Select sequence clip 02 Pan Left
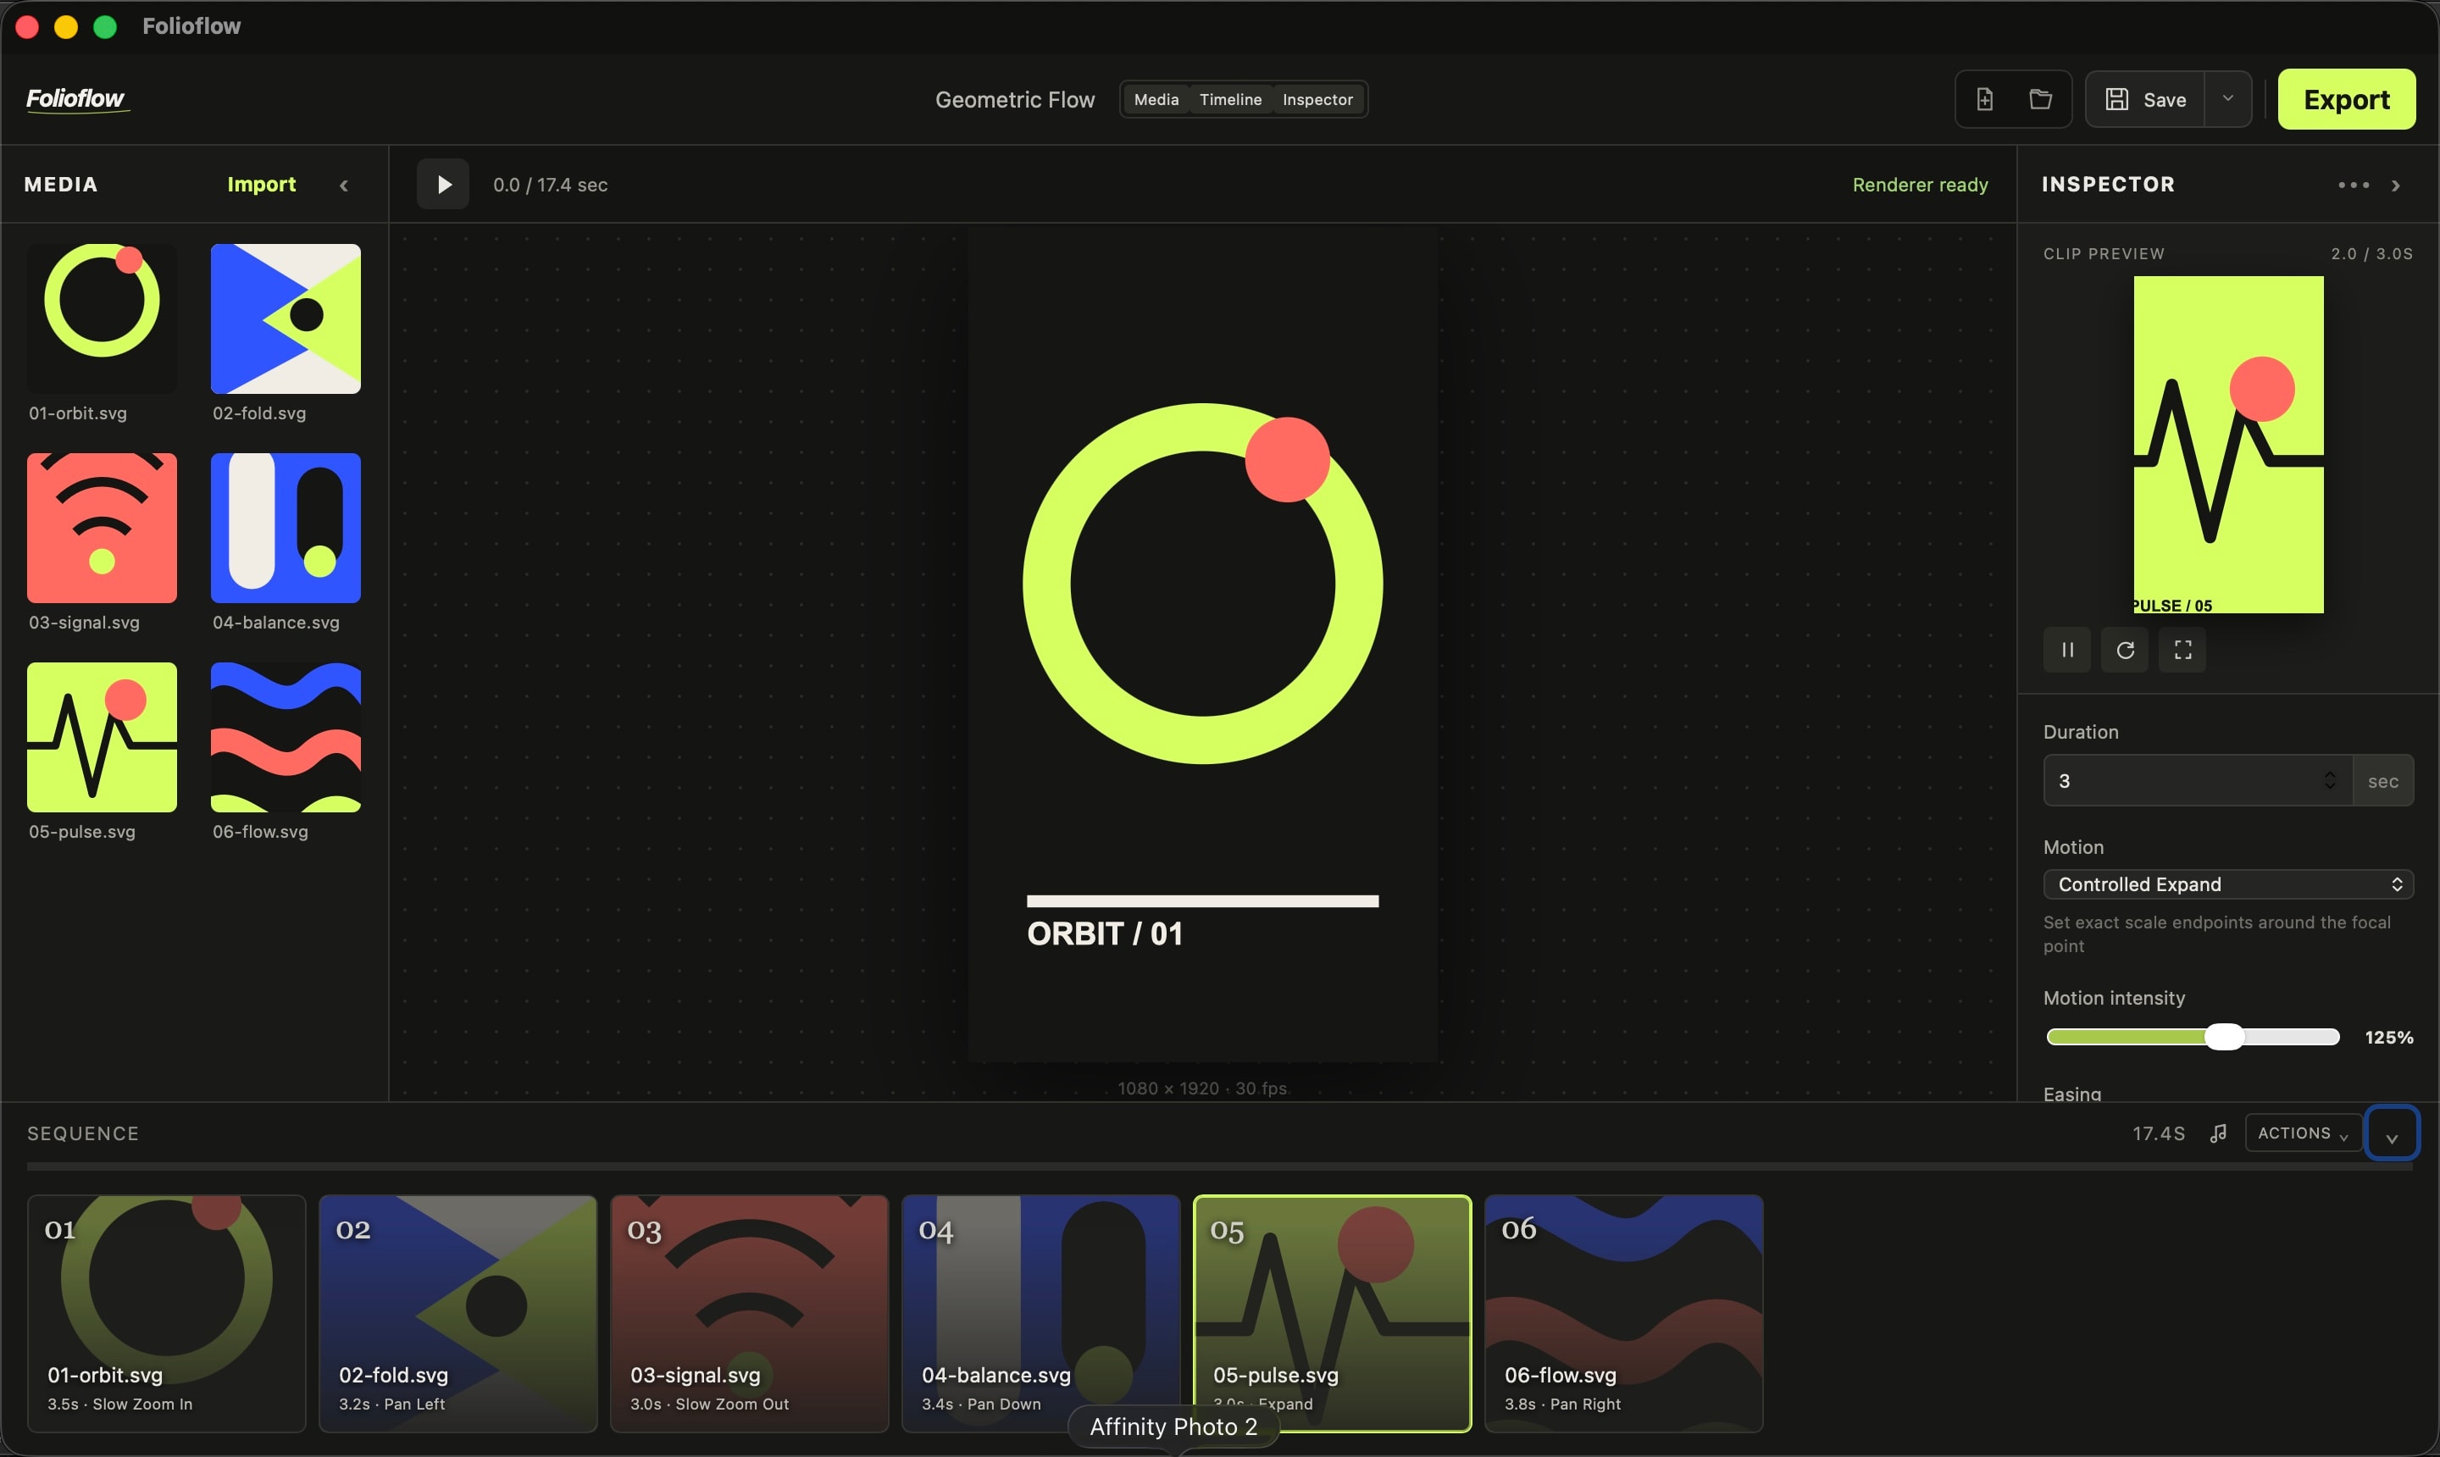2440x1457 pixels. click(457, 1314)
